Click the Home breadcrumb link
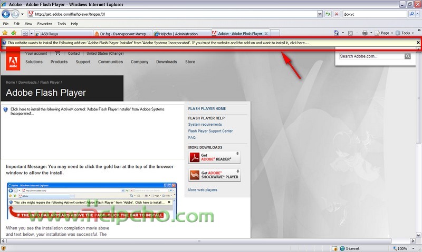 tap(10, 83)
